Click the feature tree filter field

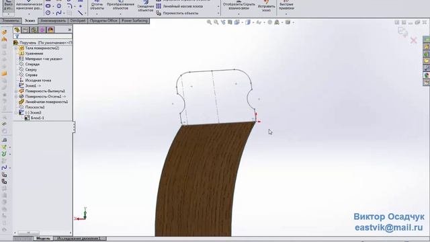[43, 36]
